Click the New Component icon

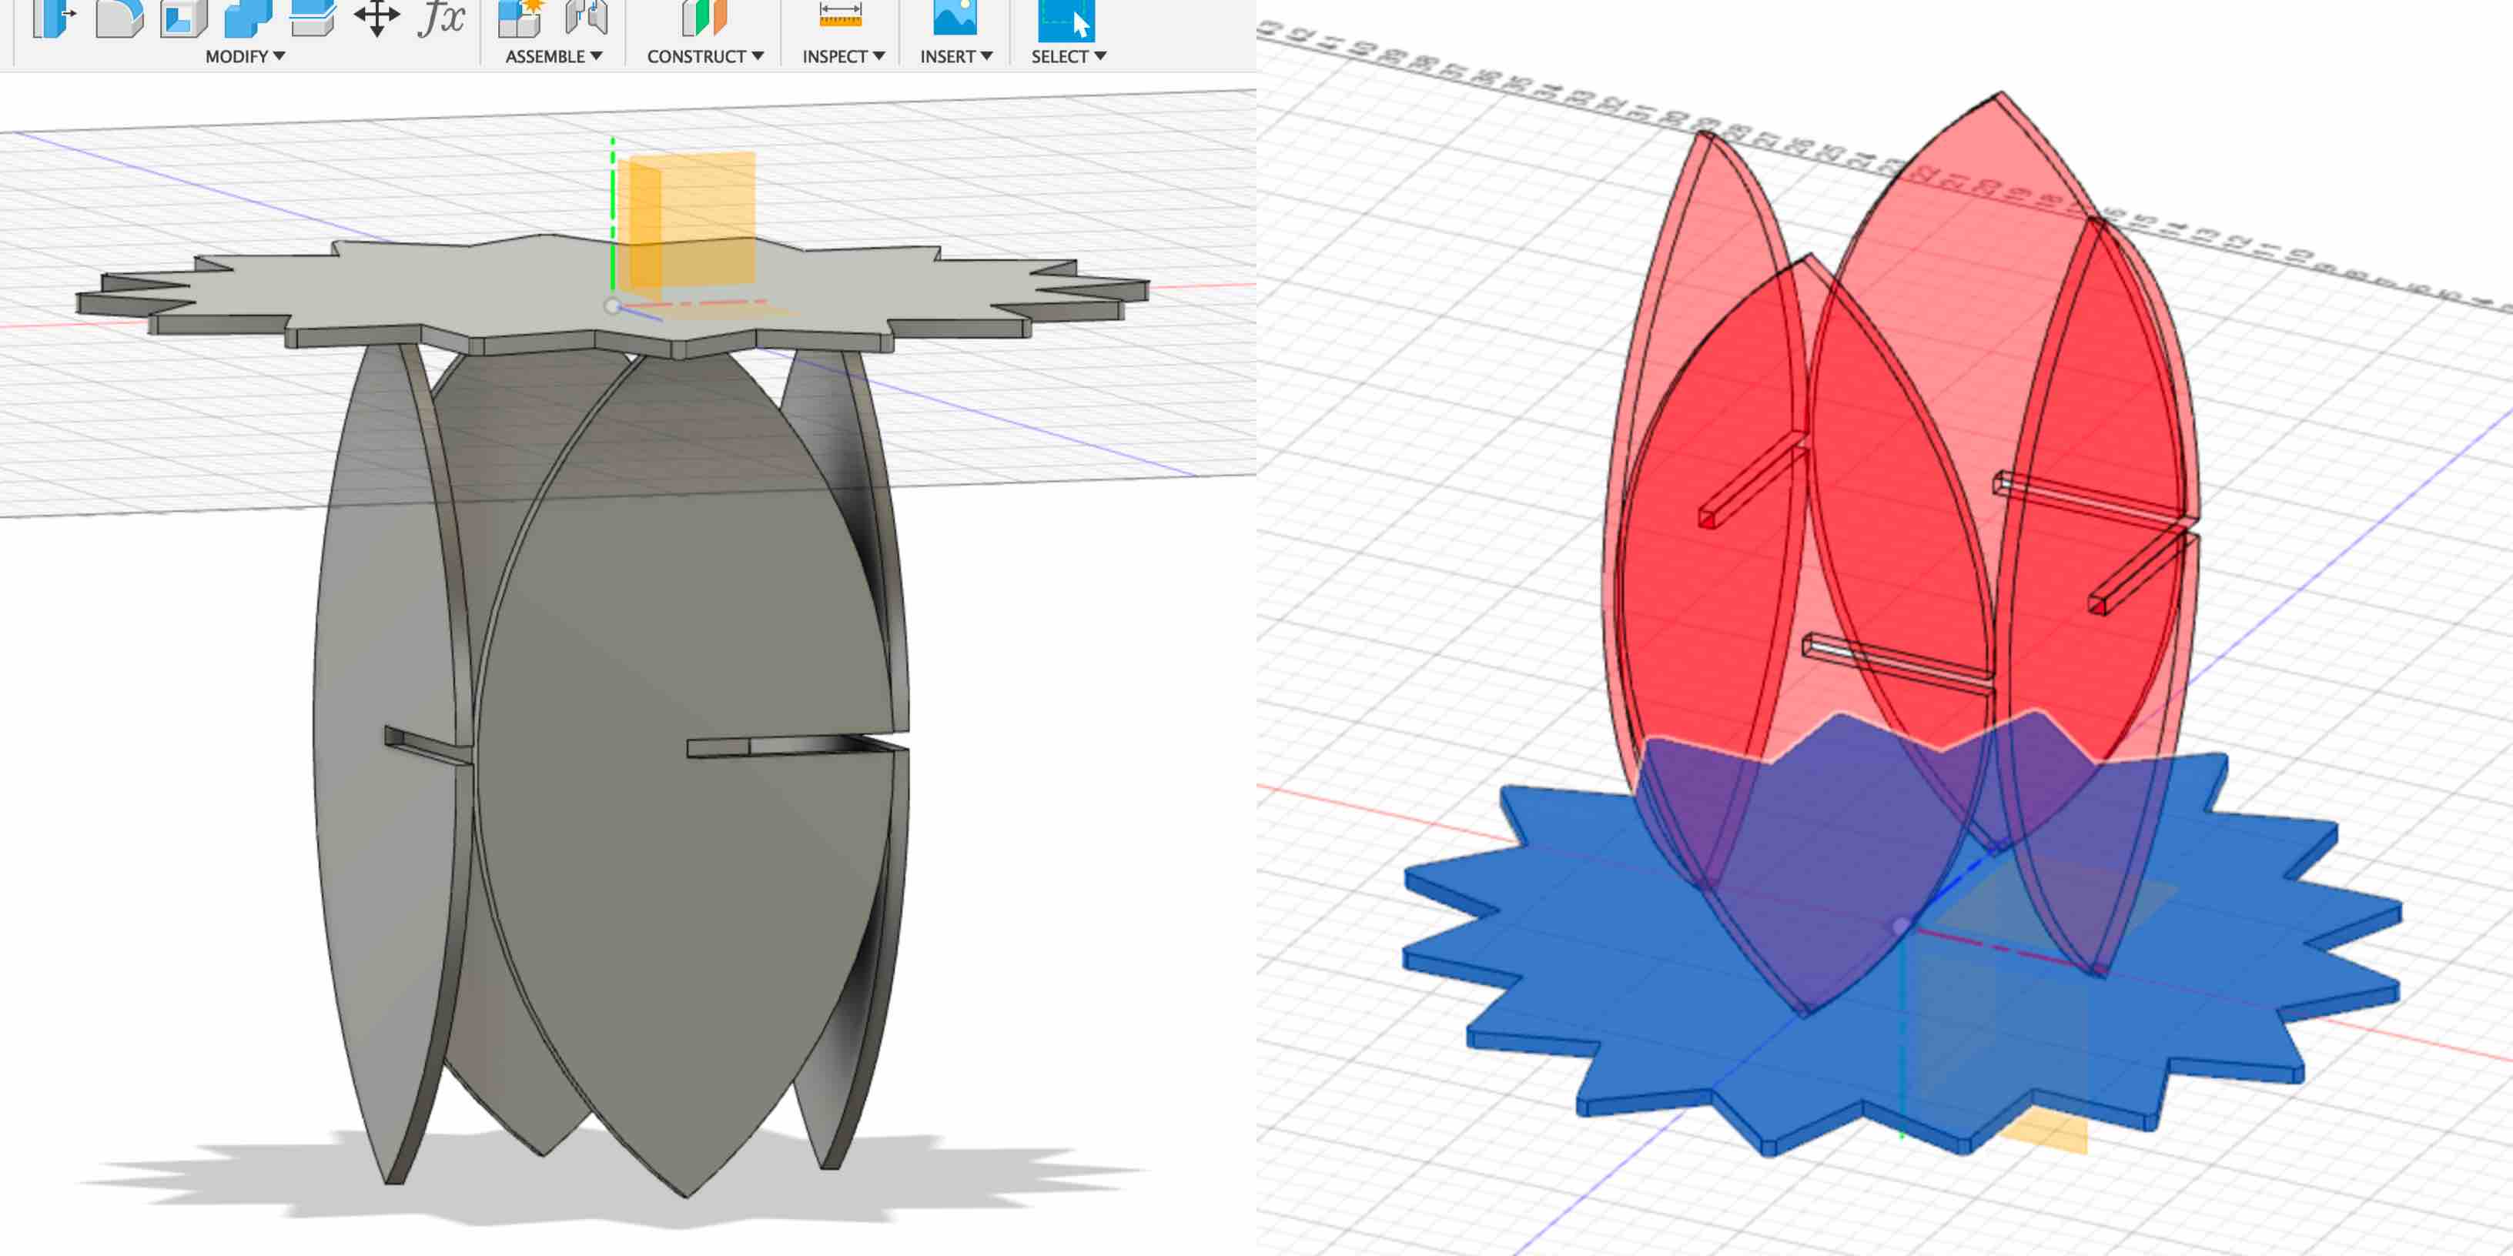(520, 18)
